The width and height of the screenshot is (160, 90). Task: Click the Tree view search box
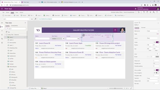(x=16, y=29)
